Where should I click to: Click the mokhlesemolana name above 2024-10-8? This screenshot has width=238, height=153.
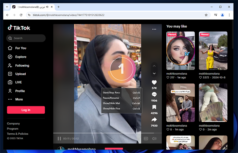[209, 74]
